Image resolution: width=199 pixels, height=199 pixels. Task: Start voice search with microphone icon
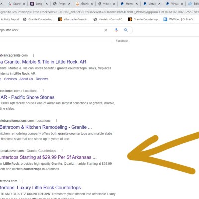(116, 30)
